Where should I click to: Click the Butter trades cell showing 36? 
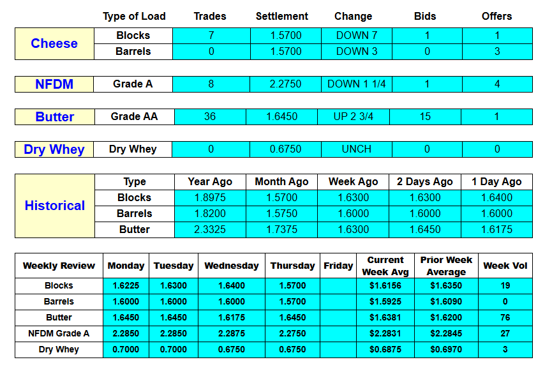210,117
